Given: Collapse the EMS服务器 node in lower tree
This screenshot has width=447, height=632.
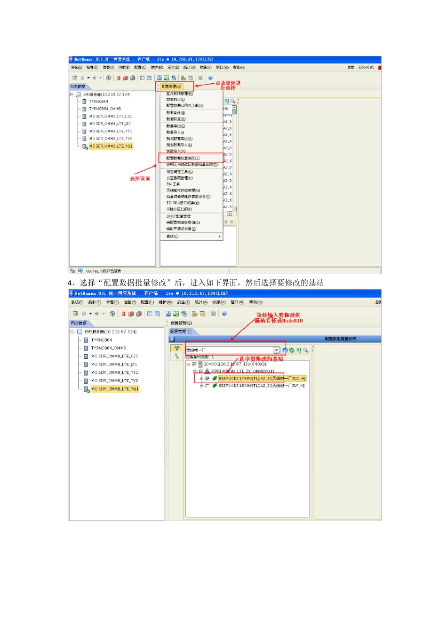Looking at the screenshot, I should pos(72,332).
